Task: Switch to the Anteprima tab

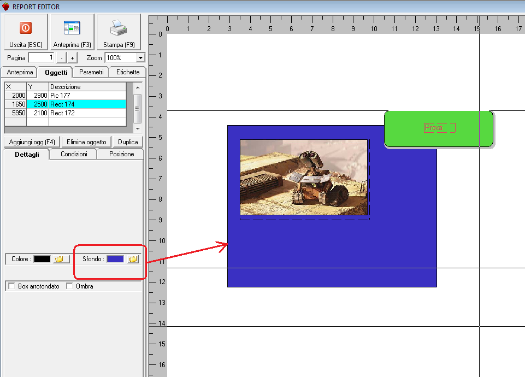Action: (20, 72)
